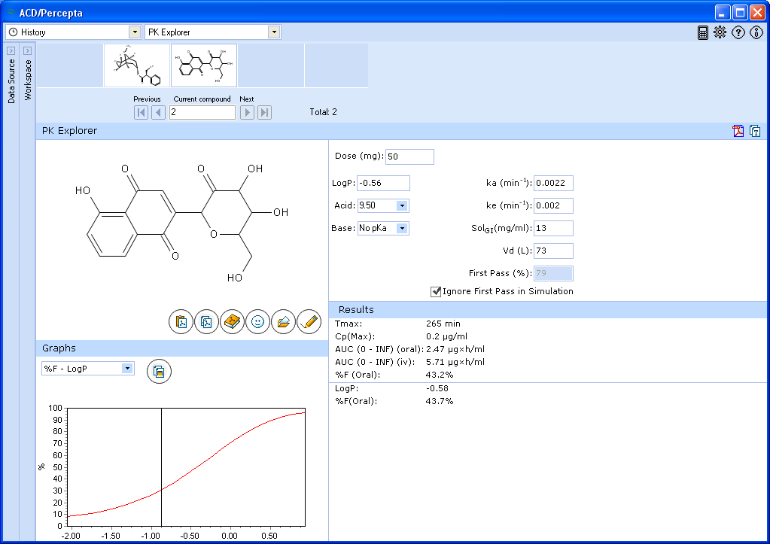
Task: Expand the Data Source panel arrow
Action: coord(11,50)
